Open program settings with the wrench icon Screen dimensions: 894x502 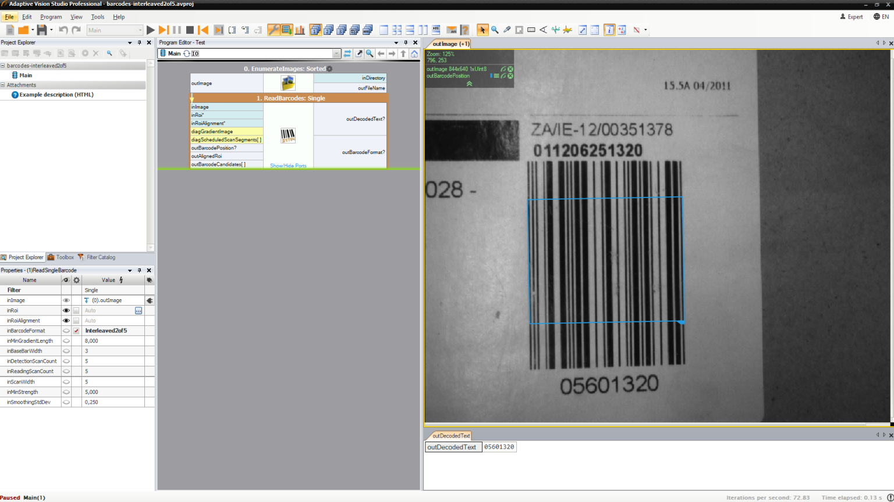(x=272, y=30)
